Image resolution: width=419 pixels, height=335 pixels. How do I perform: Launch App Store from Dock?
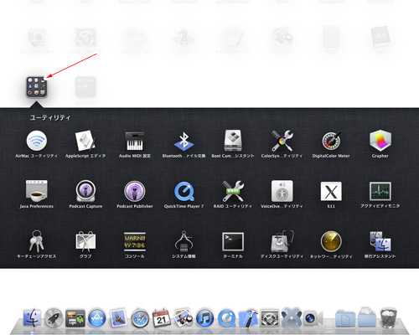point(97,318)
